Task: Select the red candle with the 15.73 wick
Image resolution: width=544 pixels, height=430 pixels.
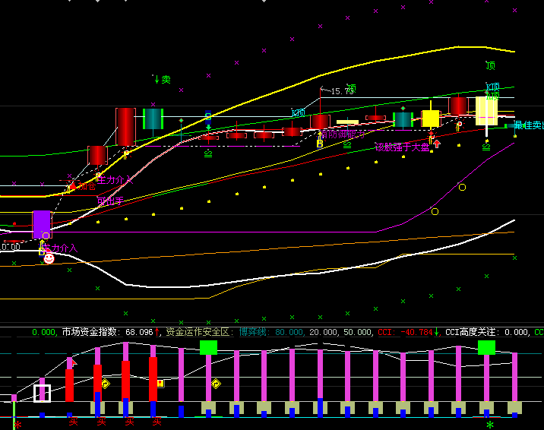Action: coord(320,122)
